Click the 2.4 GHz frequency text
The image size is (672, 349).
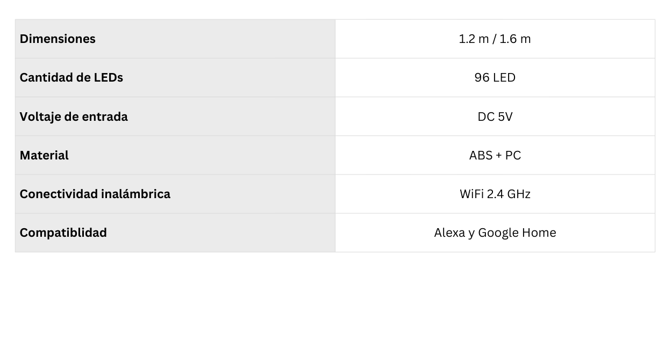point(509,194)
